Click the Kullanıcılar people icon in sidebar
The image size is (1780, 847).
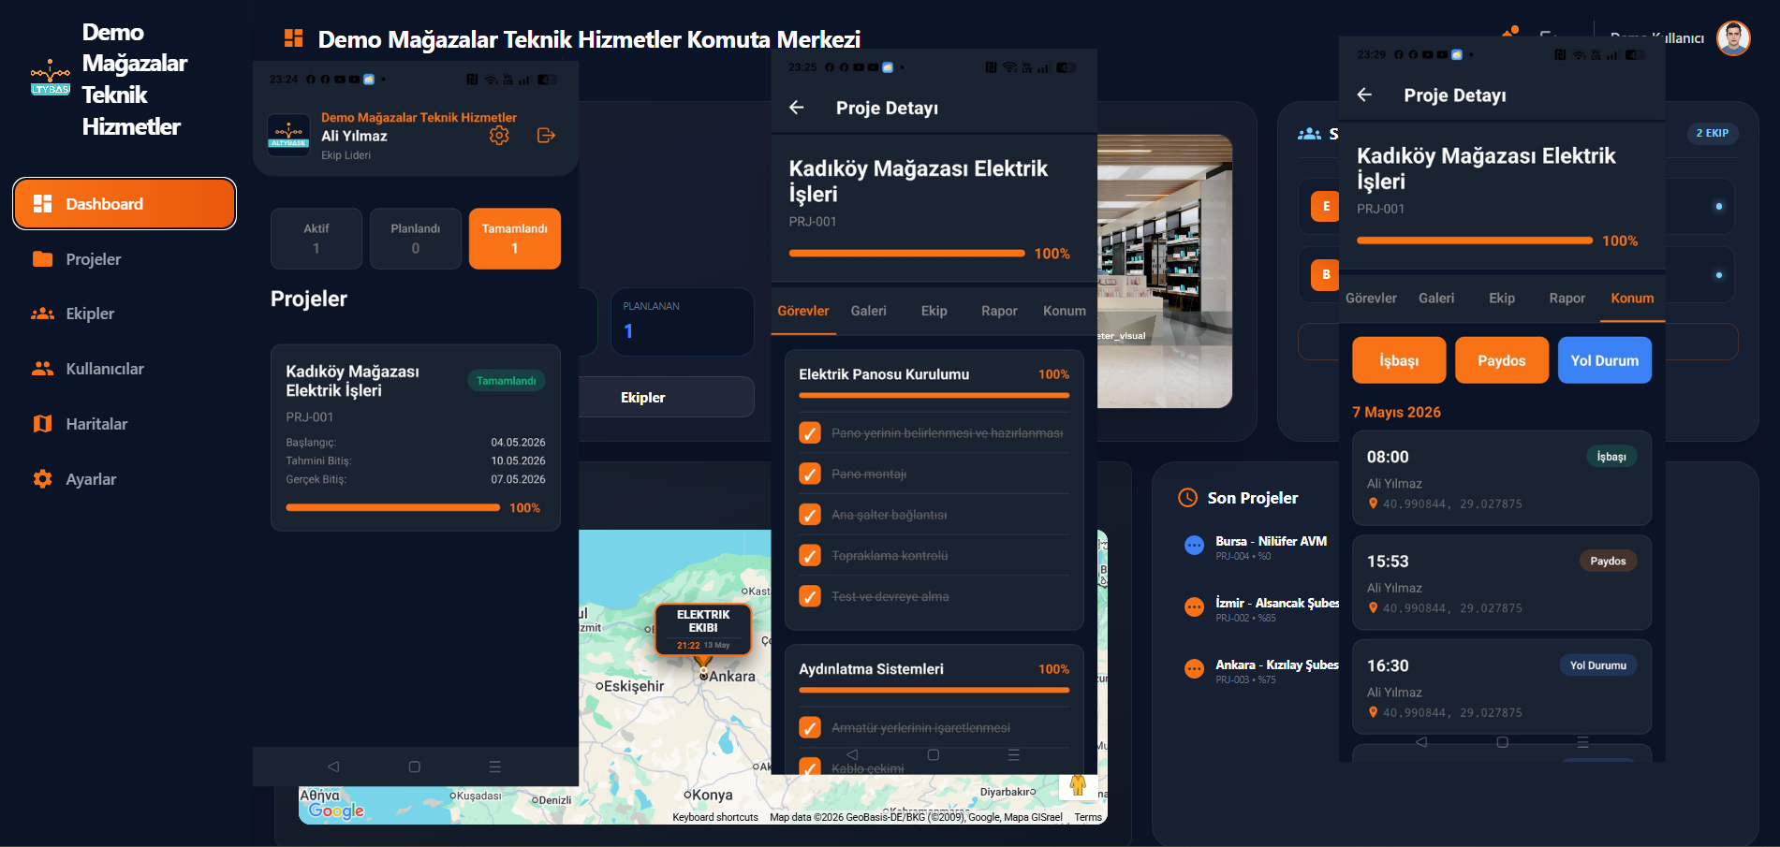(x=42, y=369)
